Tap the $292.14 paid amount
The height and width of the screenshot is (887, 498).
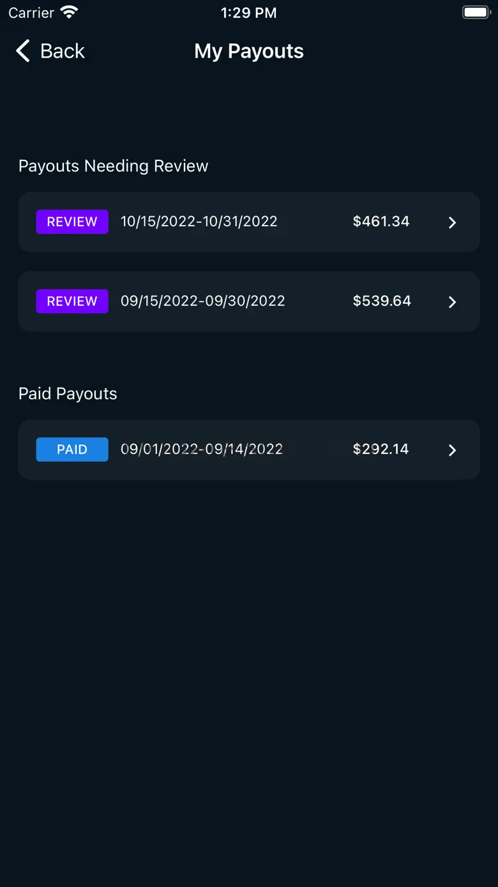[x=381, y=449]
